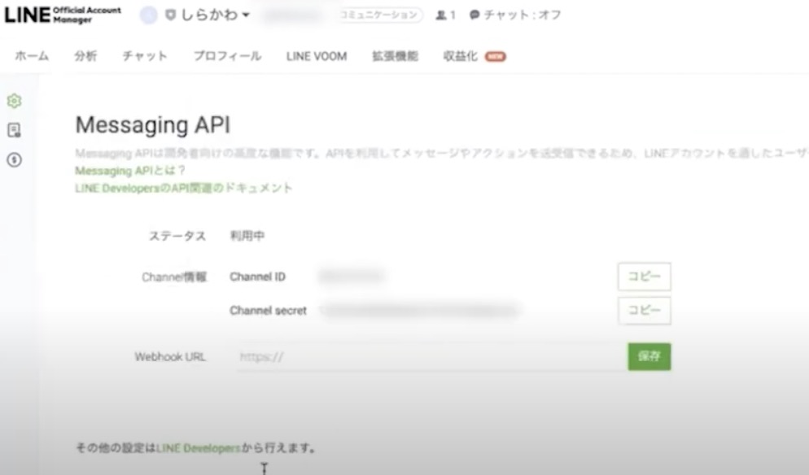
Task: Go to the チャット tab
Action: 145,56
